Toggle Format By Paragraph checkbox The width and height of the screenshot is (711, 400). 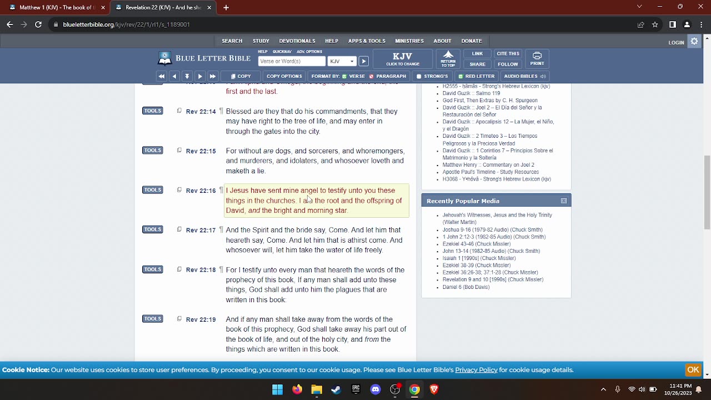[x=372, y=76]
